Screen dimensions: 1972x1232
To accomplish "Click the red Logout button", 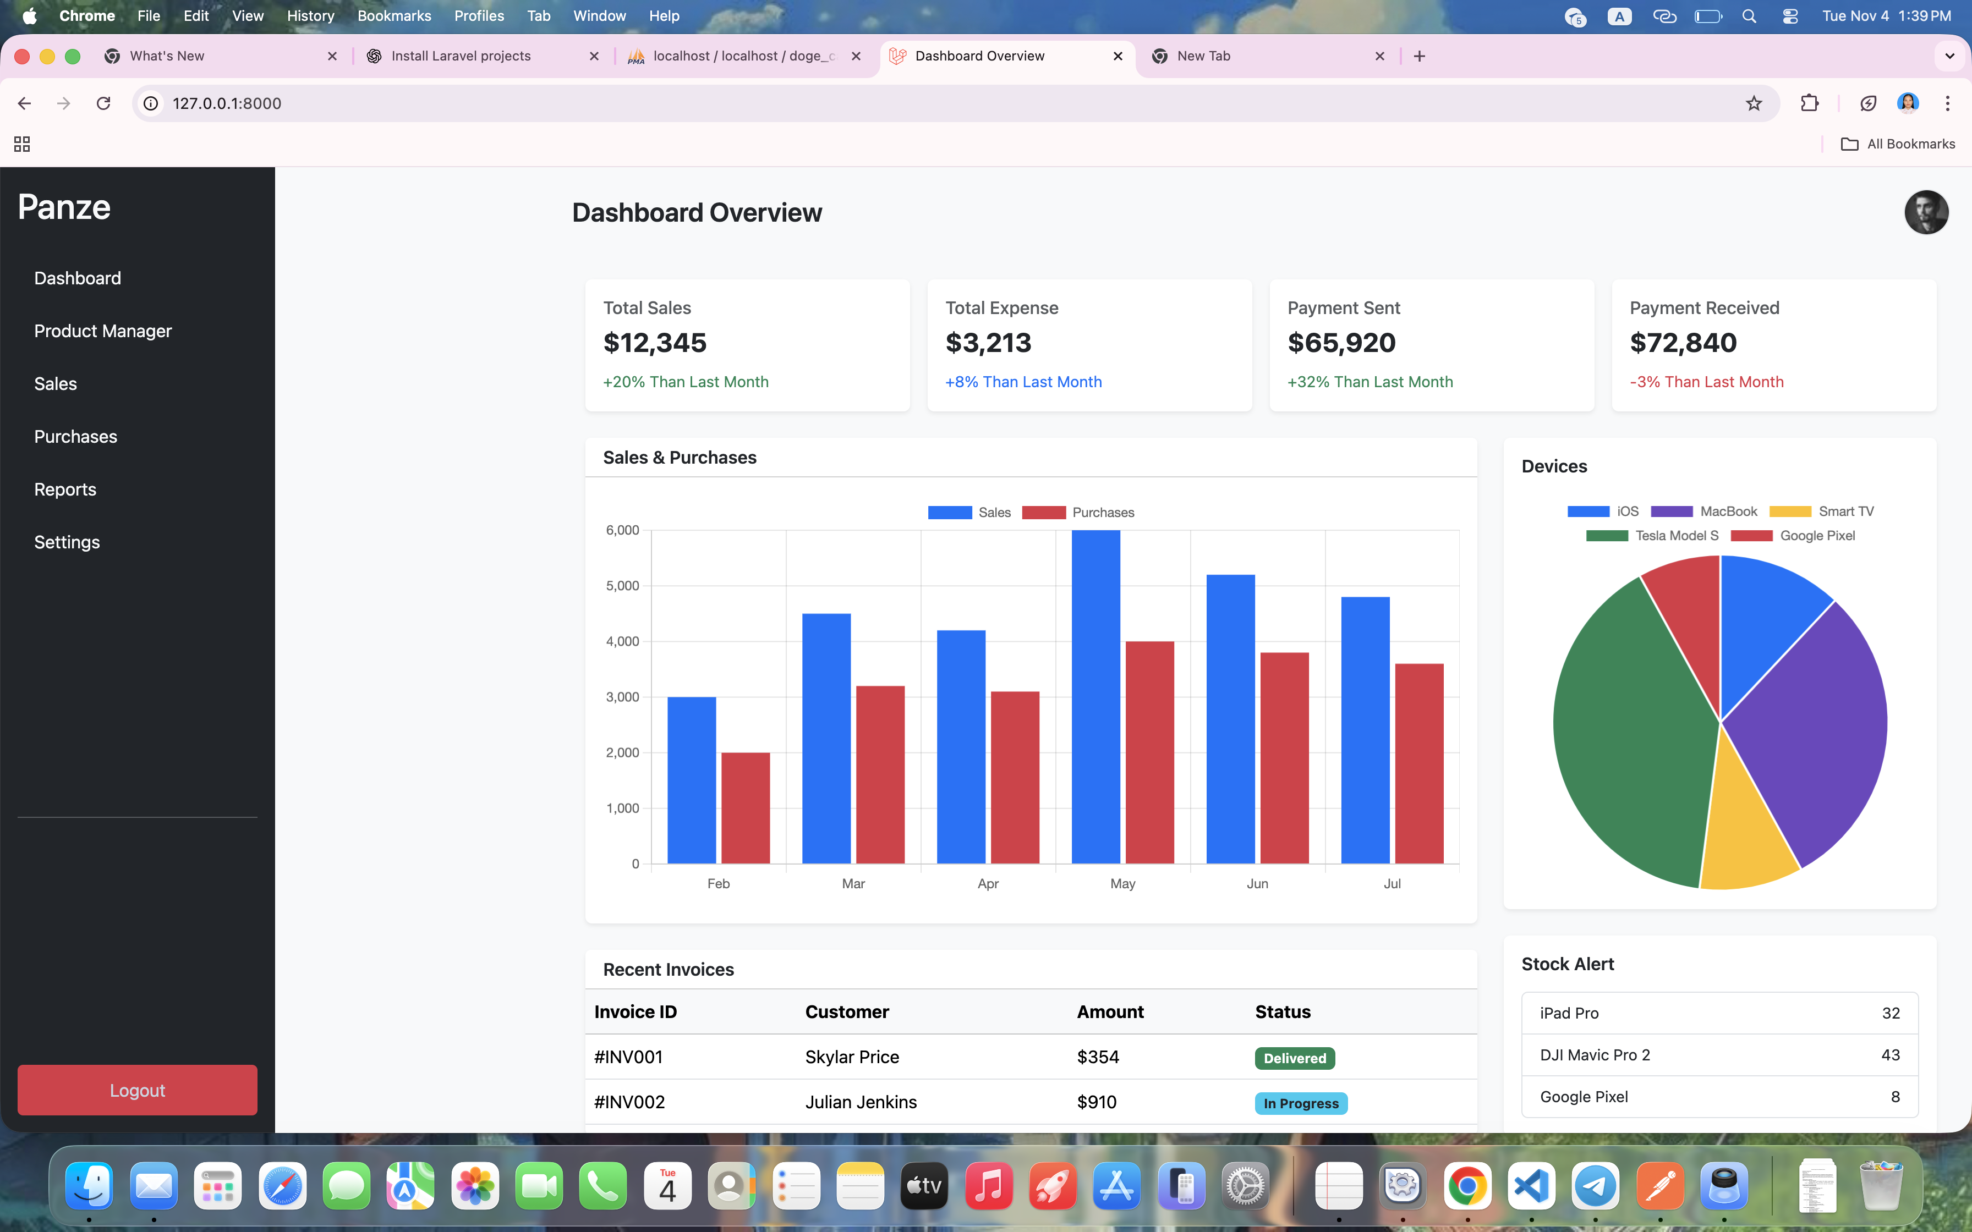I will tap(137, 1090).
